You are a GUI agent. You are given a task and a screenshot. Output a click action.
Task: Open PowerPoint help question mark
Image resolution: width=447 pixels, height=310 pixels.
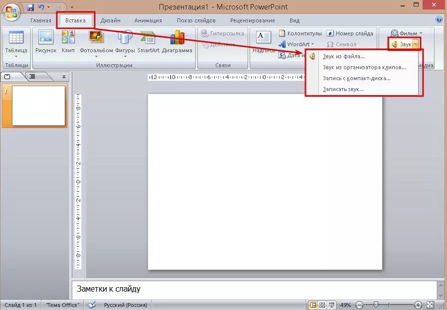(x=439, y=19)
